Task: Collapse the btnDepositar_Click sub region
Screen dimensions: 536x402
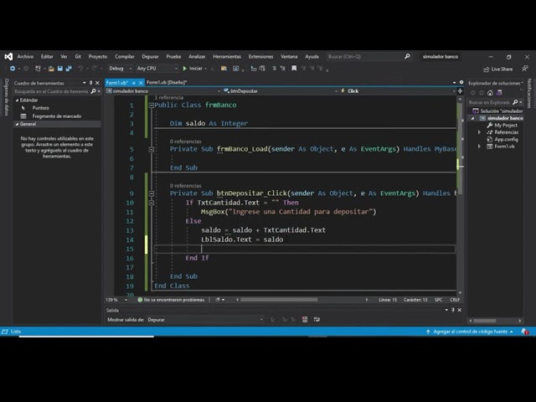Action: 151,193
